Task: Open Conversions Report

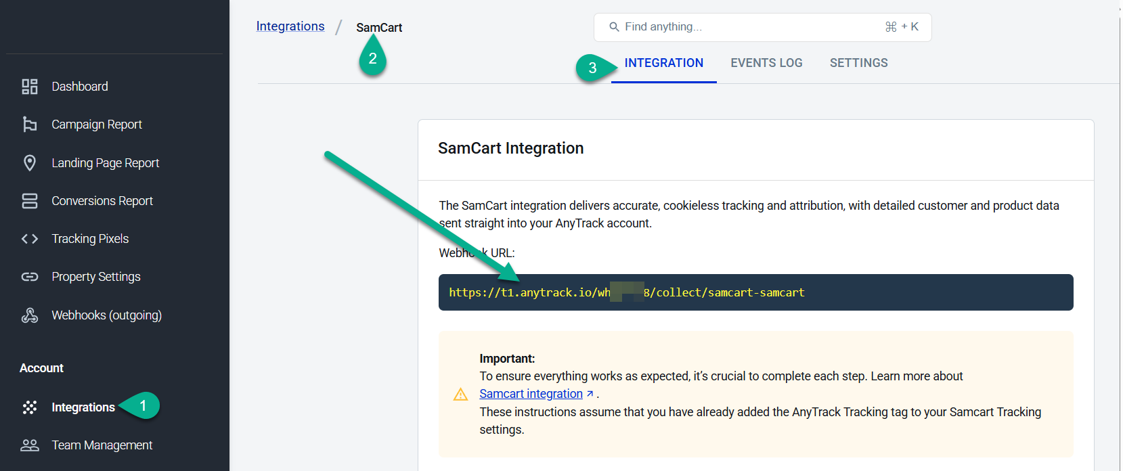Action: [x=102, y=201]
